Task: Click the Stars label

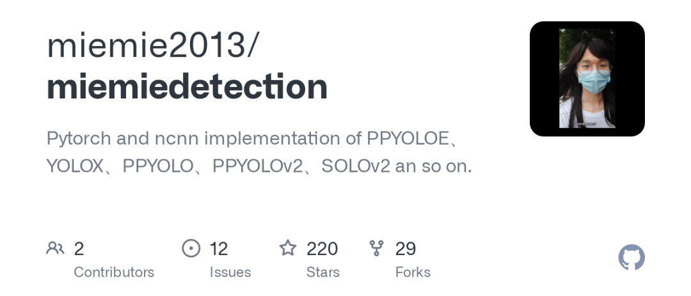Action: point(323,272)
